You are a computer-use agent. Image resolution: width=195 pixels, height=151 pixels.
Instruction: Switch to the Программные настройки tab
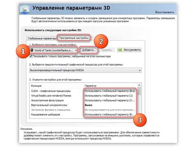pos(74,38)
